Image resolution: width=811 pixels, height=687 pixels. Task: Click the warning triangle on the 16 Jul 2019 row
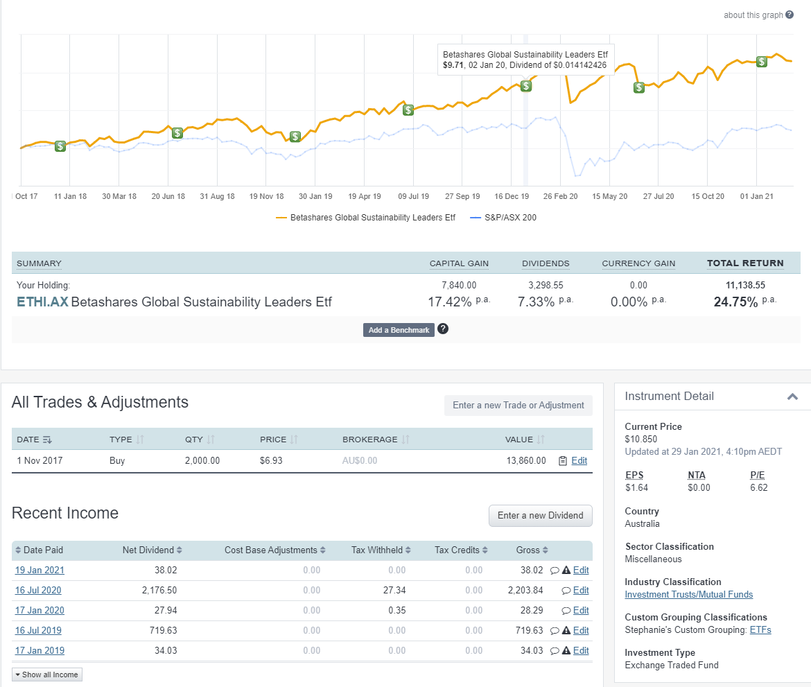pyautogui.click(x=566, y=630)
